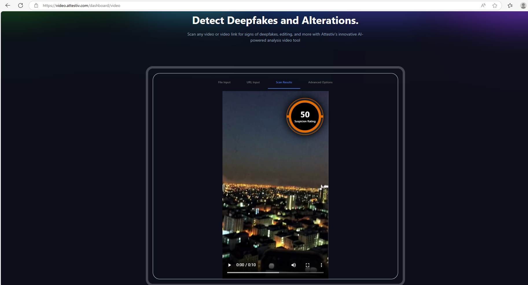Play the scanned video
This screenshot has width=528, height=285.
point(229,265)
